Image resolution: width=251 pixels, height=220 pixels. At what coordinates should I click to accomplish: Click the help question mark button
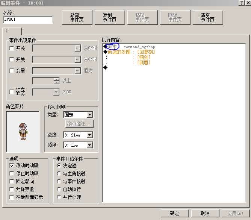(241, 3)
